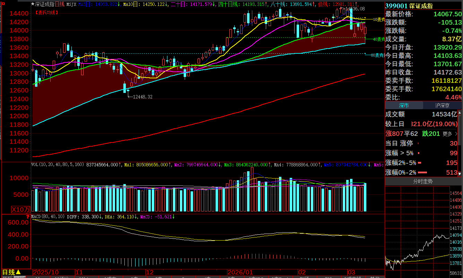Click the 10麦克 line label

(x=379, y=20)
